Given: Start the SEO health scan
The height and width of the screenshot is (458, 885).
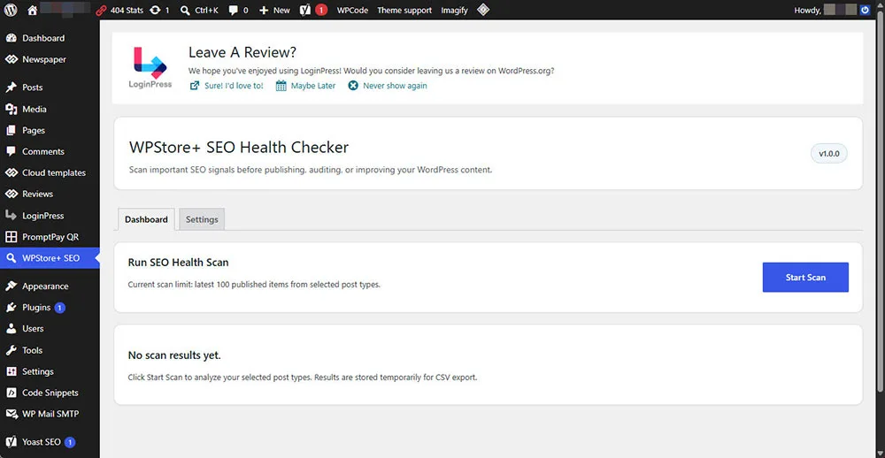Looking at the screenshot, I should [x=805, y=278].
